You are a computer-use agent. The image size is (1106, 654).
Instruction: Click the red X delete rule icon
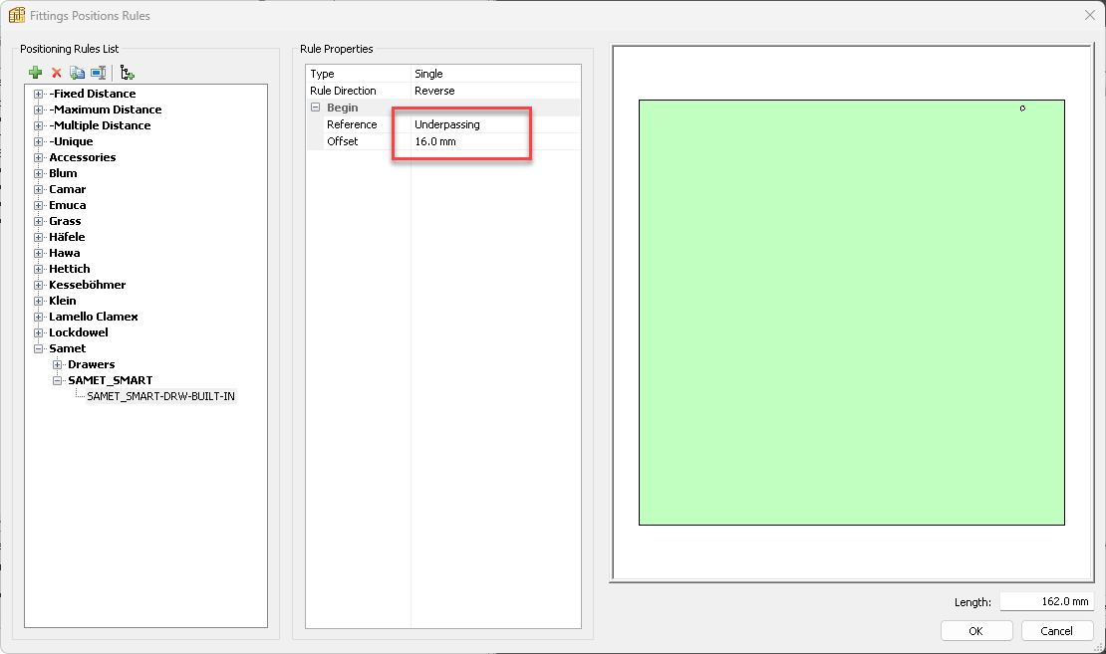click(x=57, y=73)
